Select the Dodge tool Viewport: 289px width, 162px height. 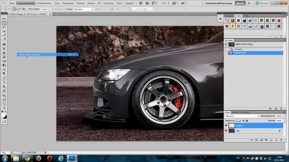click(x=4, y=73)
